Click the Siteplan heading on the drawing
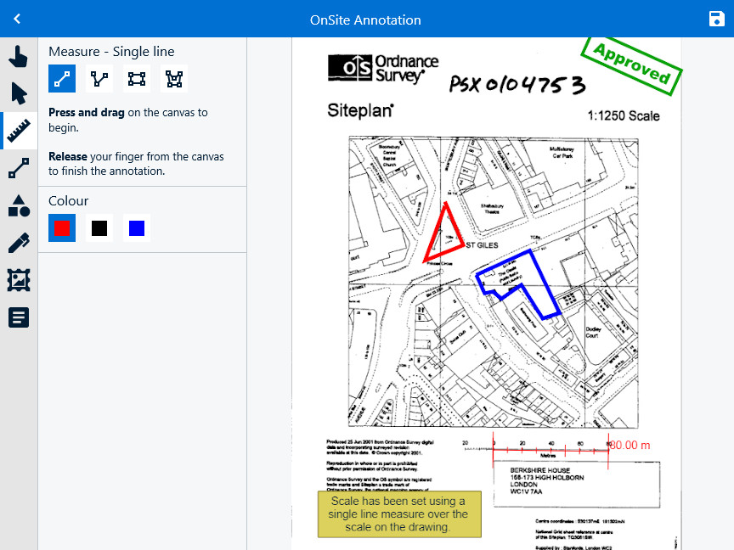734x550 pixels. tap(360, 111)
